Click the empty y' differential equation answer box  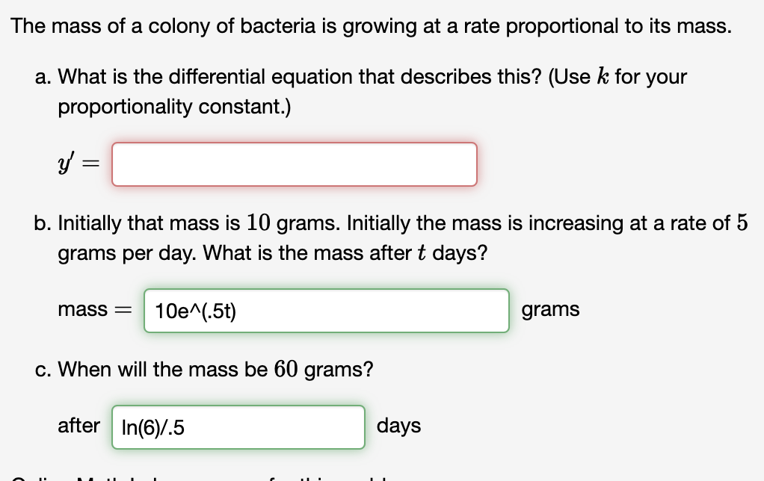tap(294, 164)
